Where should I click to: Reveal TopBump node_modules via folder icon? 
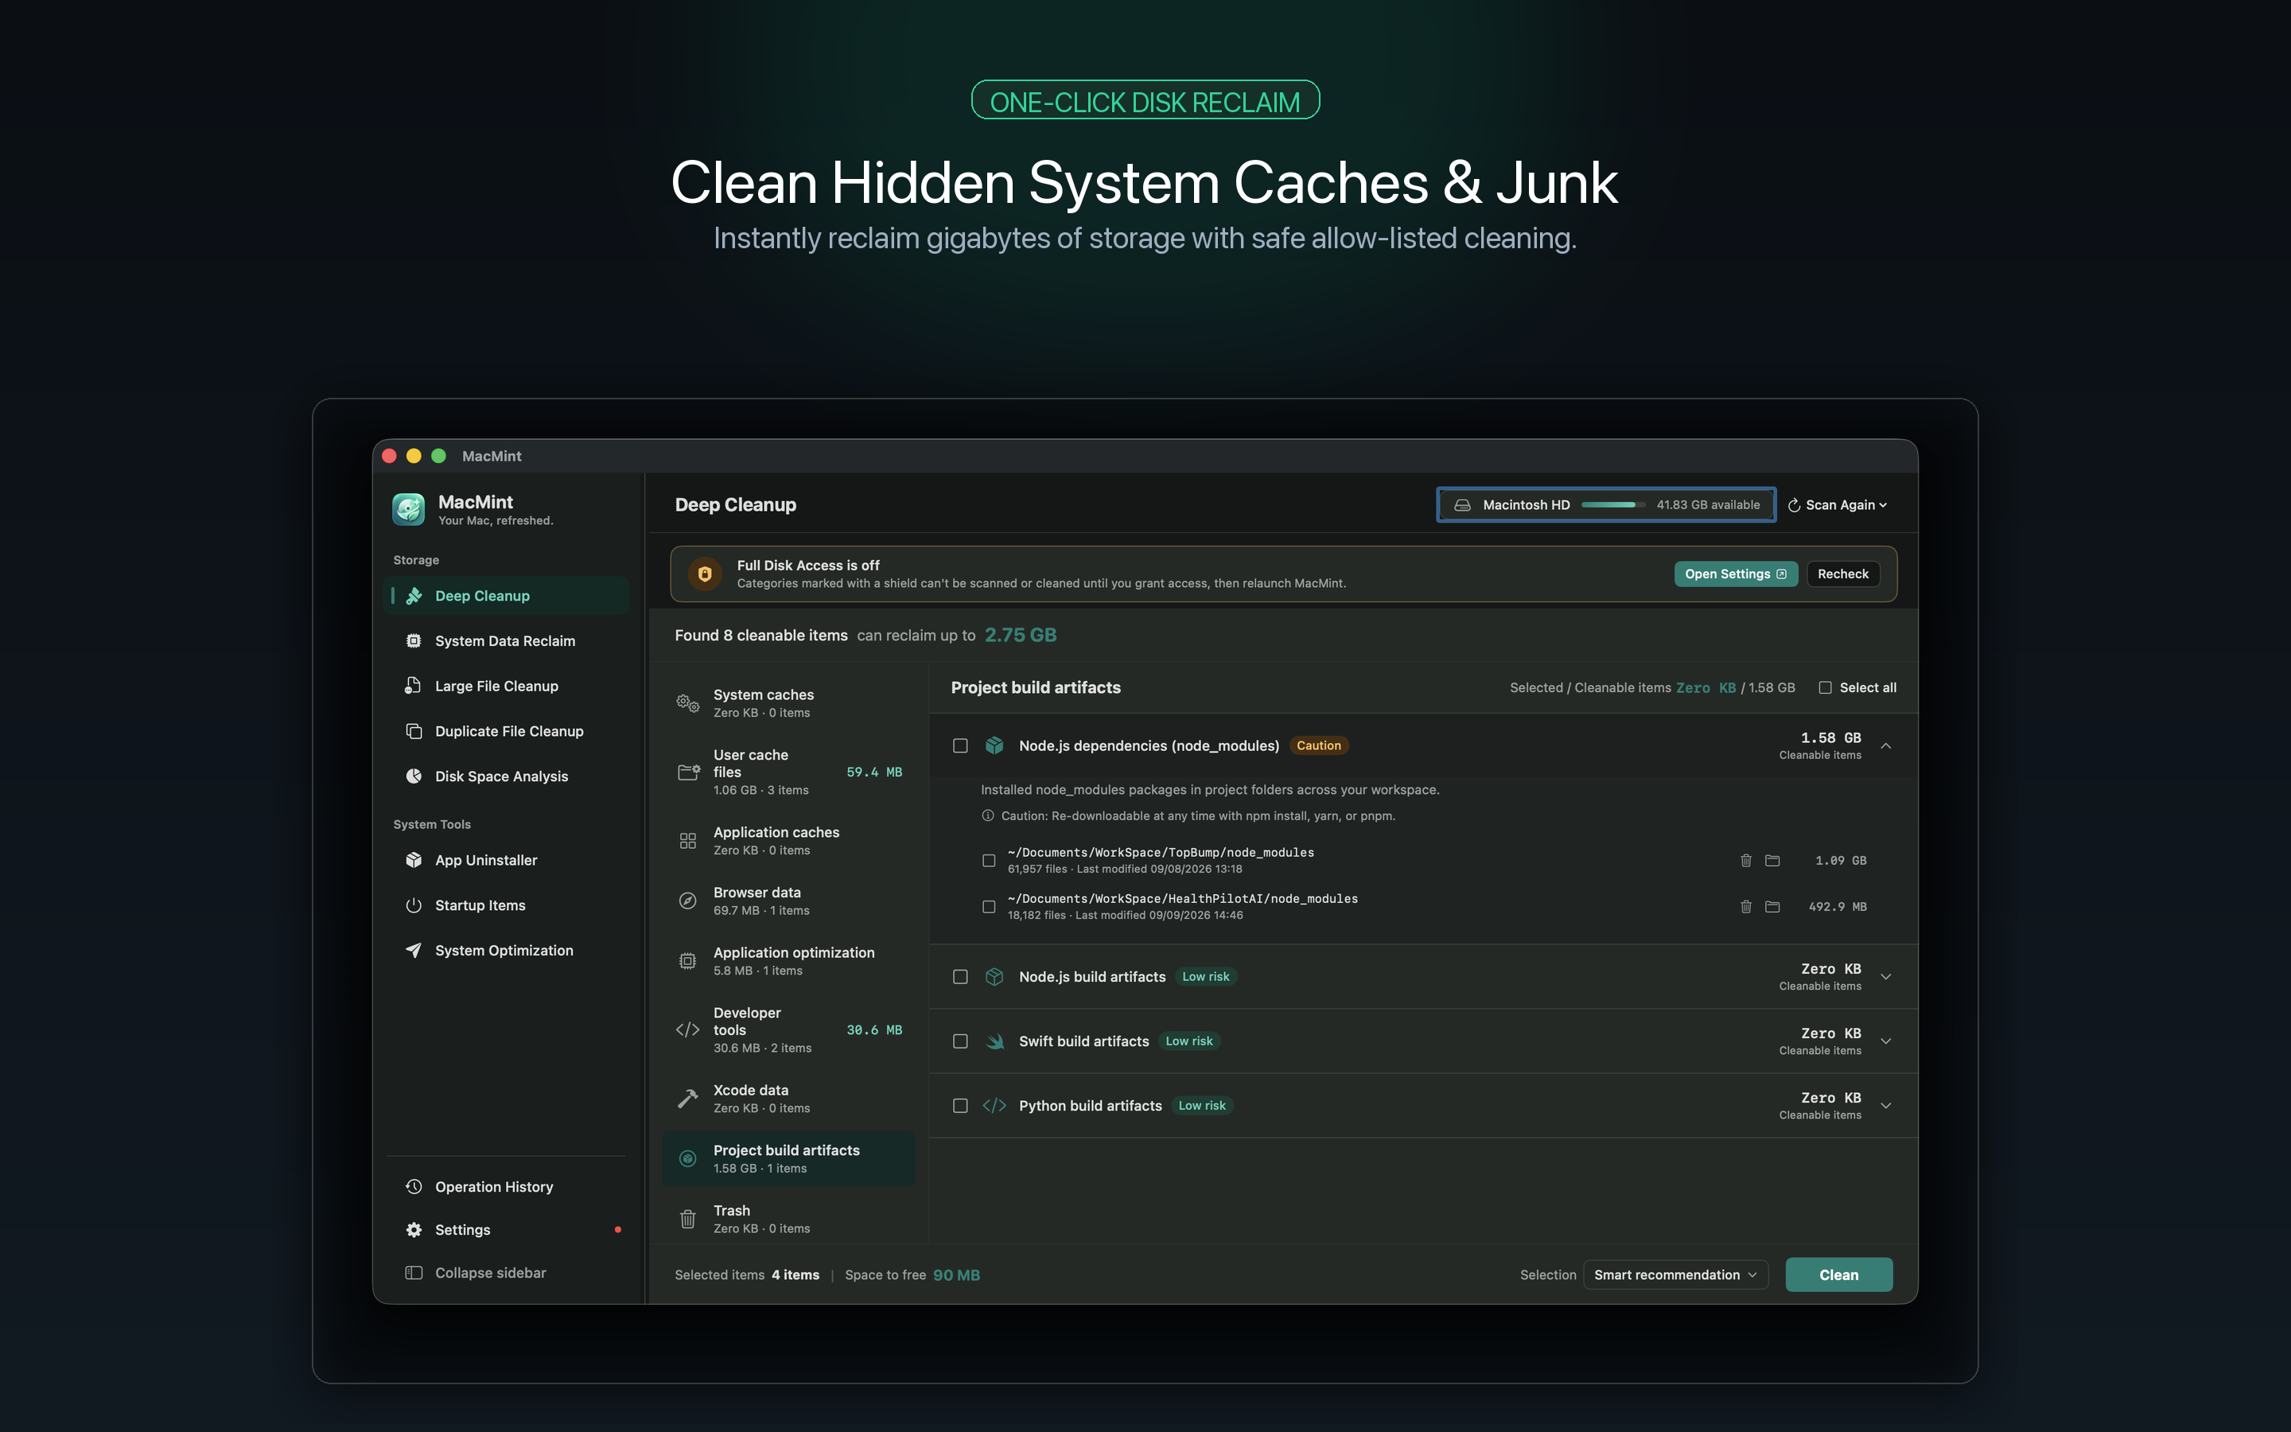1772,860
